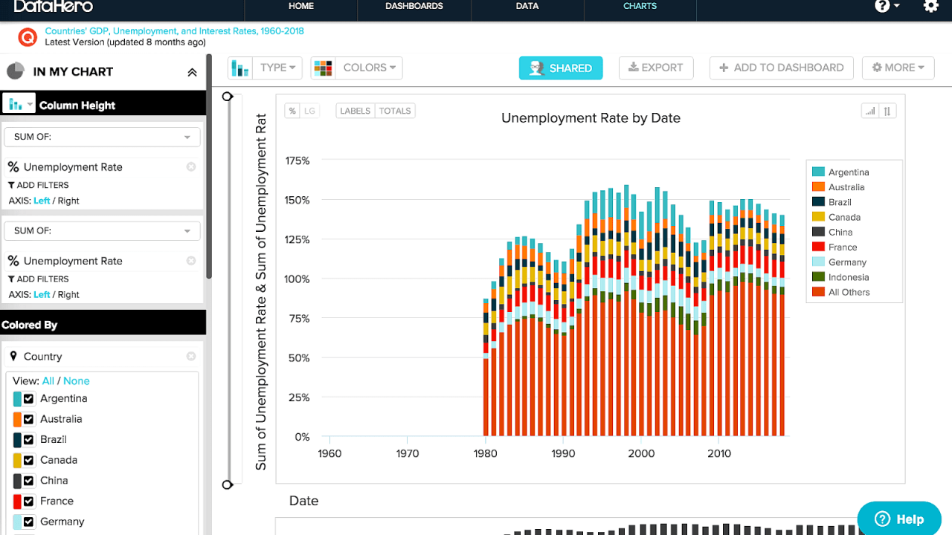Screen dimensions: 952x535
Task: Collapse the IN MY CHART panel
Action: pyautogui.click(x=192, y=71)
